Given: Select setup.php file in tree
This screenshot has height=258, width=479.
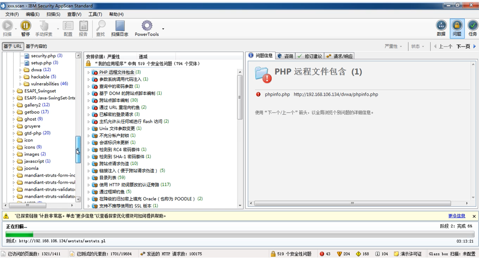Looking at the screenshot, I should (x=41, y=63).
